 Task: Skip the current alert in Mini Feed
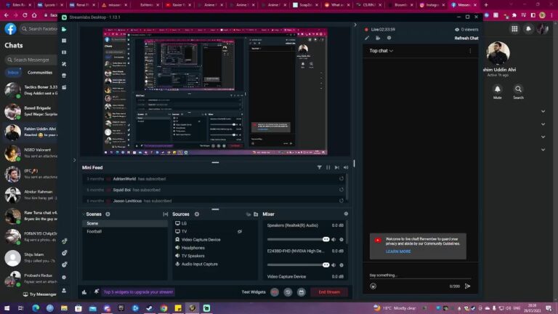coord(336,167)
